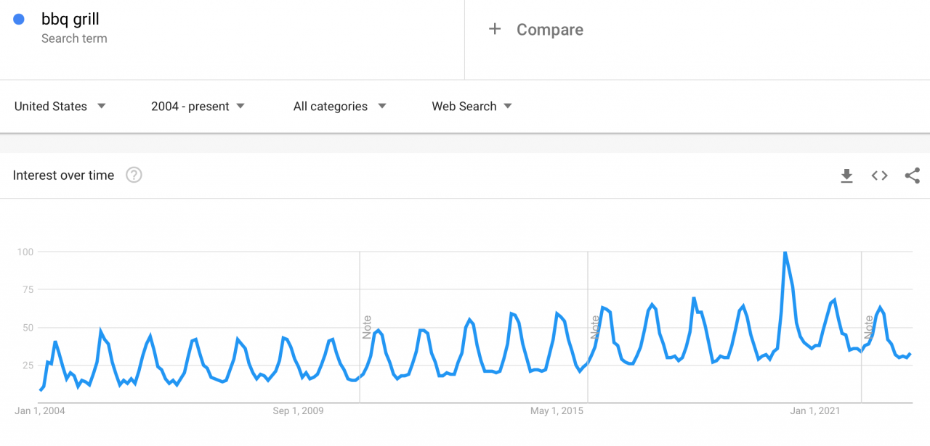Click the Jan 1, 2004 axis label

(39, 410)
